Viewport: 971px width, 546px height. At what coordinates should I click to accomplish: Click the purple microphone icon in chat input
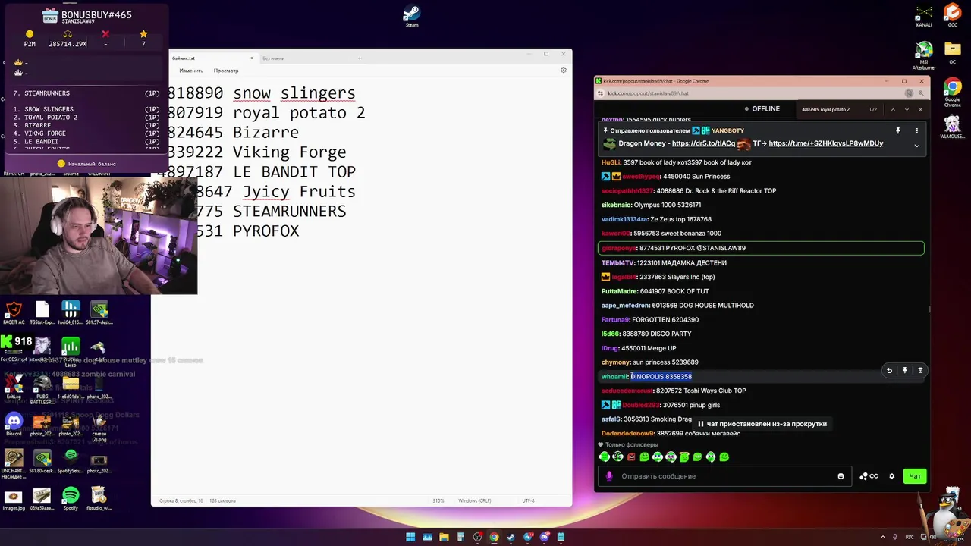(608, 476)
